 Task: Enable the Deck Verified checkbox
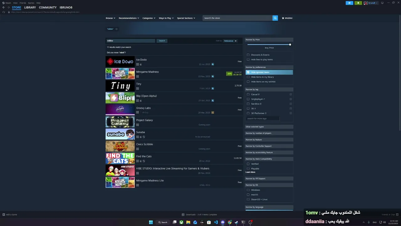pos(248,164)
